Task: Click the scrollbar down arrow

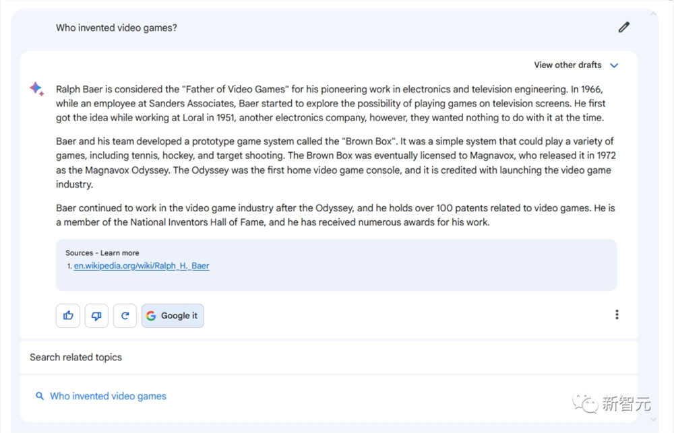Action: pos(653,420)
